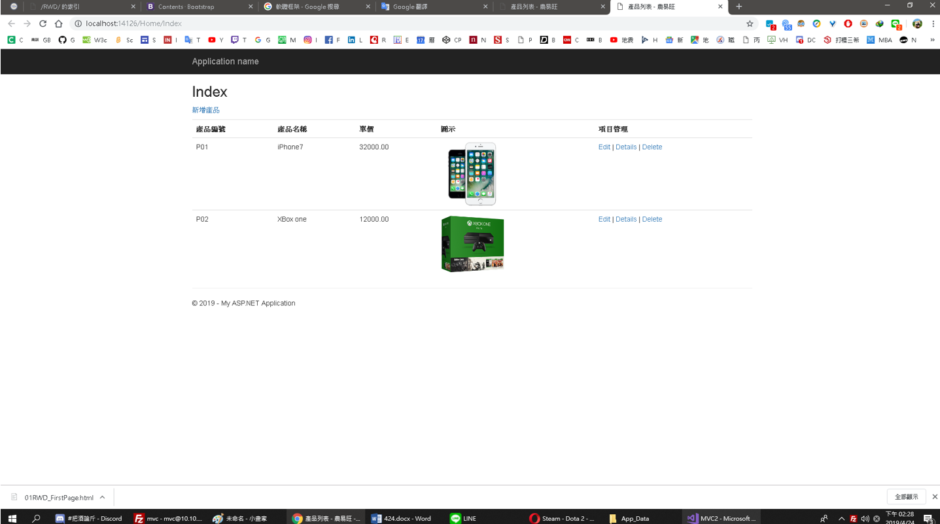Go to the browser home page
Screen dimensions: 940x524
[x=58, y=24]
